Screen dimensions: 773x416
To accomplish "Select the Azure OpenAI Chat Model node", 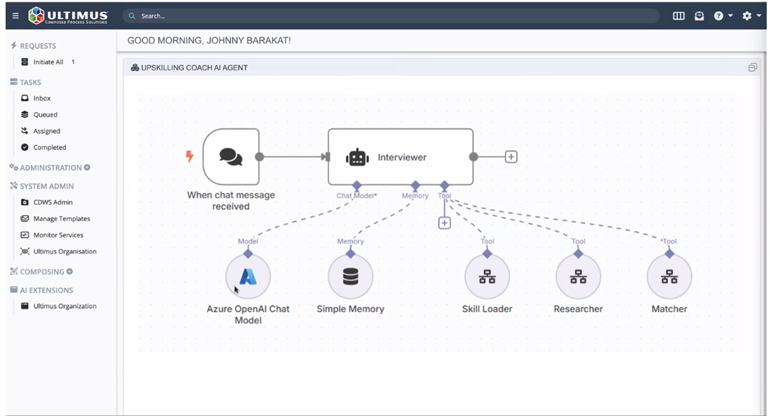I will coord(248,276).
